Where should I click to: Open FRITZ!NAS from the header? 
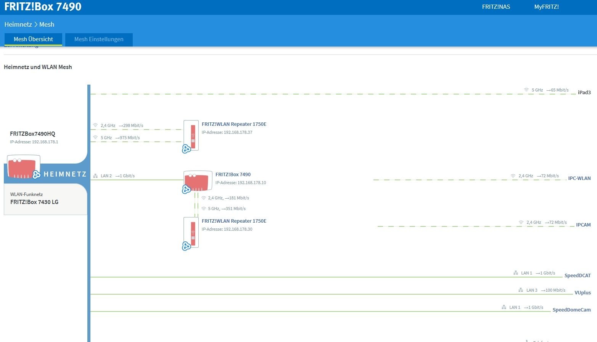click(496, 7)
